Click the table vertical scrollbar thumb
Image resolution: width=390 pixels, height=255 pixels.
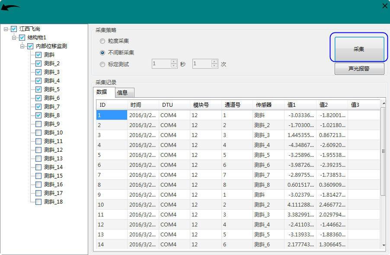(x=383, y=151)
